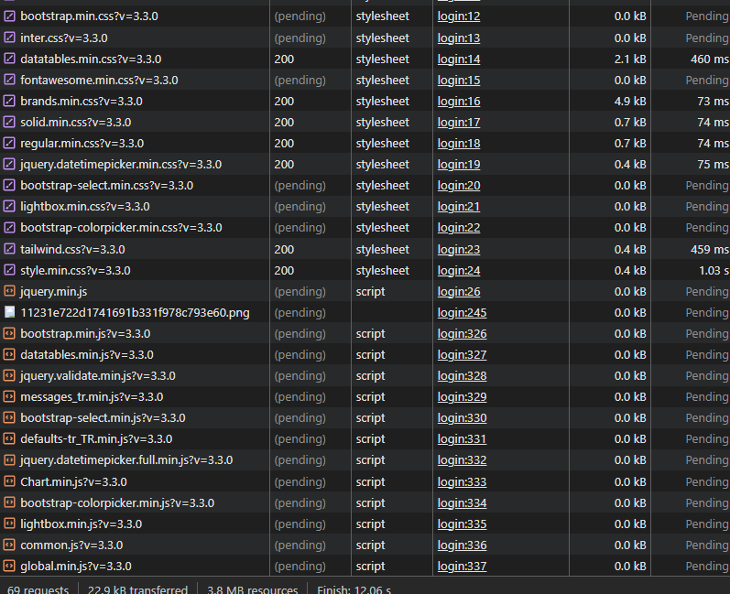The width and height of the screenshot is (730, 594).
Task: Open initiator link login:26
Action: coord(459,292)
